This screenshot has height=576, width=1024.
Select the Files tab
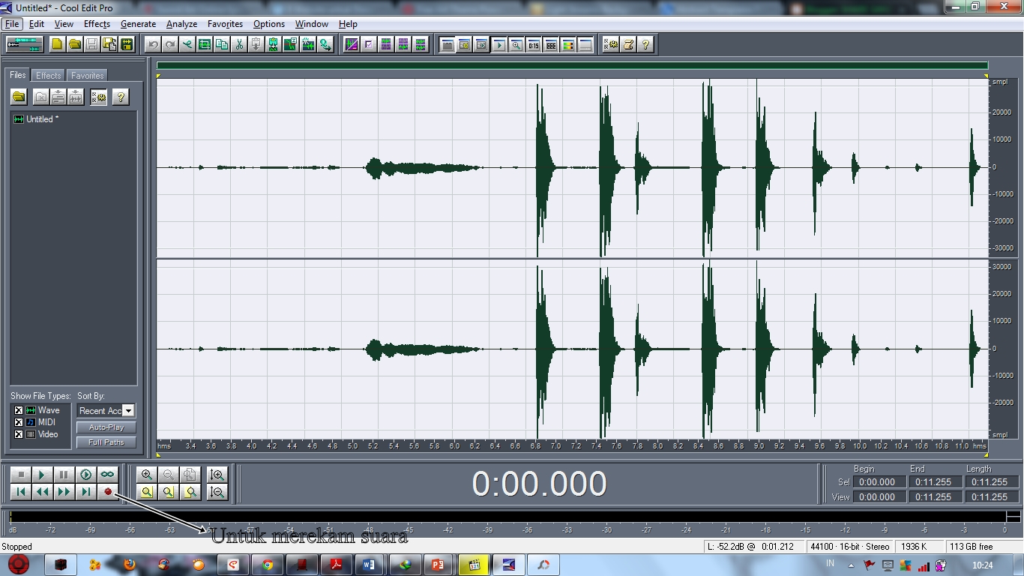click(18, 75)
